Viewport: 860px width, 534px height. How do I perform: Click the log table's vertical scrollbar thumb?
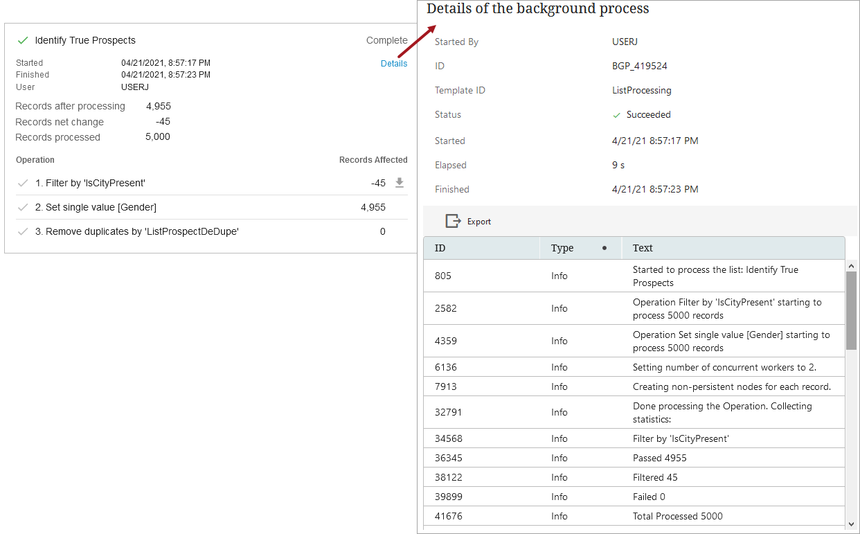852,310
